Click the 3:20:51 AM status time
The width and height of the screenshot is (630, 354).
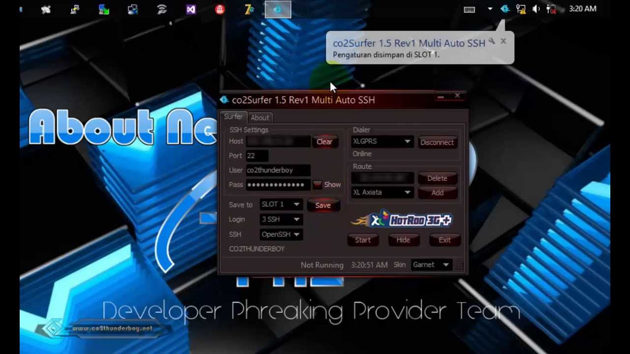click(x=369, y=265)
